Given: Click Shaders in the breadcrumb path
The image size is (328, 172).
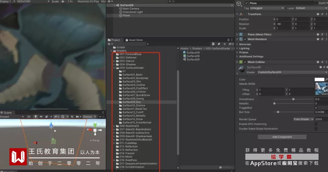Looking at the screenshot, I should (197, 48).
